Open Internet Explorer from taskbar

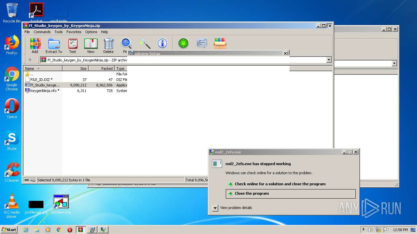[26, 230]
